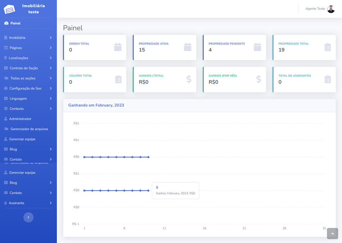
Task: Open the Agente Teste profile avatar
Action: (x=331, y=9)
